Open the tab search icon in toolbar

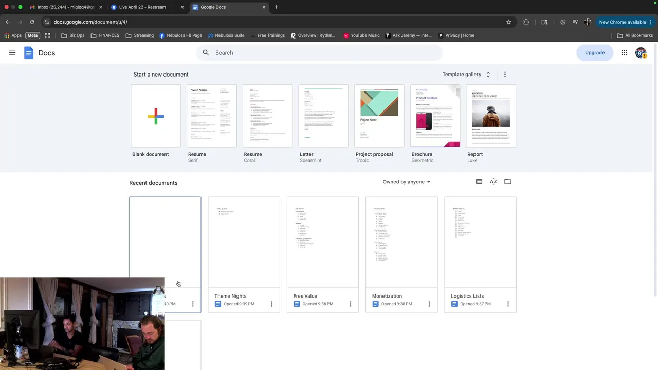point(544,22)
